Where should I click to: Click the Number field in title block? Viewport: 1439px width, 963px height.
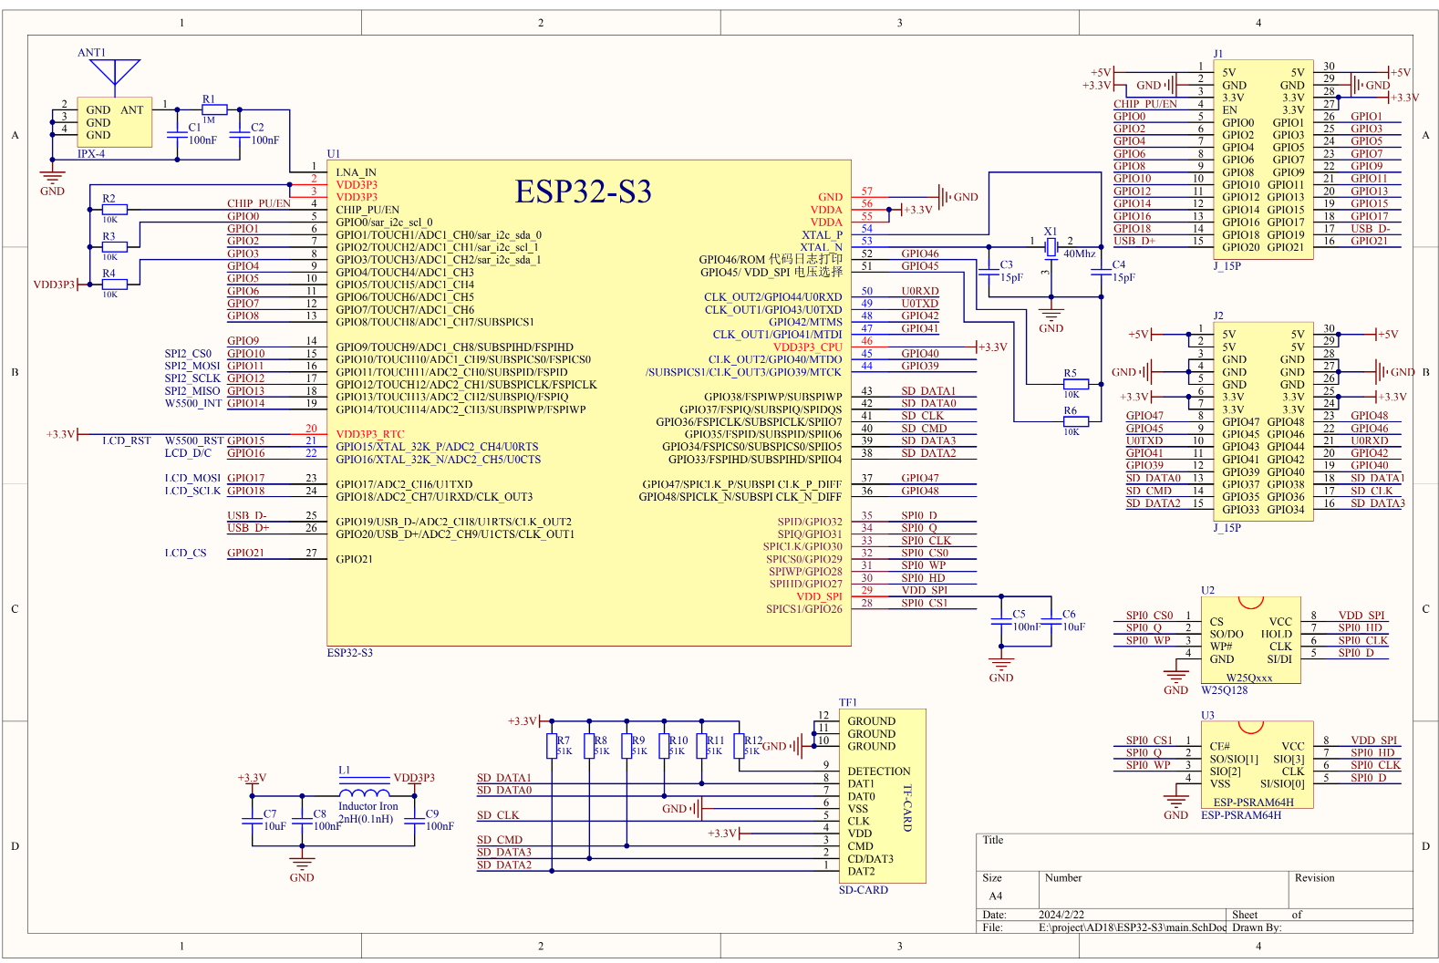1163,889
